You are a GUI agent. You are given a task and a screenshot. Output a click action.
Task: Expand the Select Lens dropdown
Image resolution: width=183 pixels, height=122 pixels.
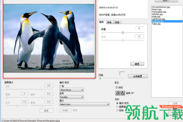coord(84,104)
